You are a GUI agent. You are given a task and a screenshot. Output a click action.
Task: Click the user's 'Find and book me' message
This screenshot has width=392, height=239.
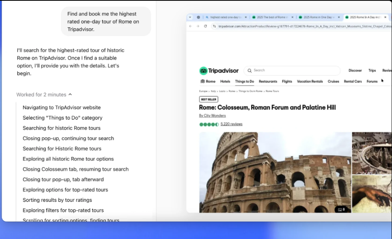pyautogui.click(x=106, y=21)
